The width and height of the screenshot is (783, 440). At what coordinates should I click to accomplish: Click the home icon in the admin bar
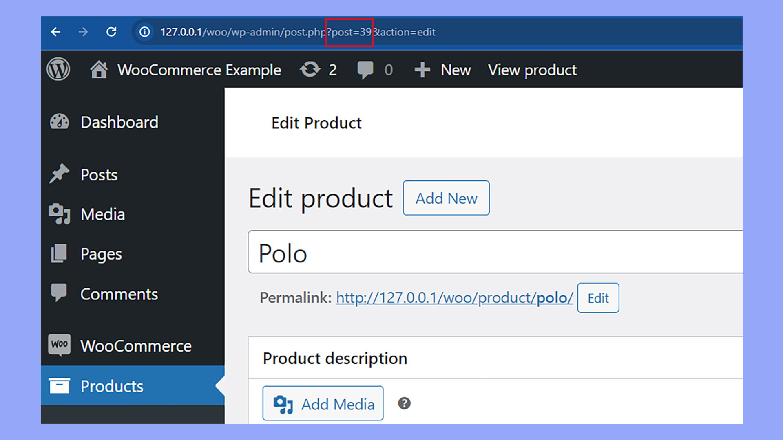pyautogui.click(x=99, y=69)
